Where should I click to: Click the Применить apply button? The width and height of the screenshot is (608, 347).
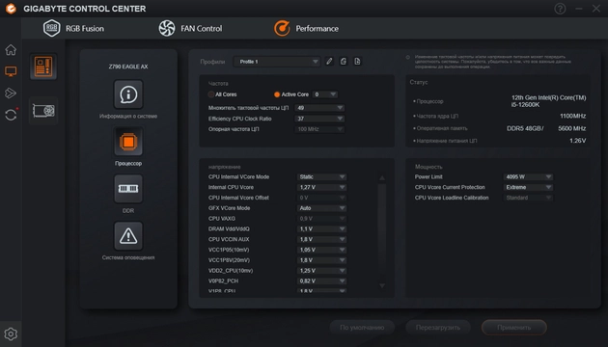(514, 328)
